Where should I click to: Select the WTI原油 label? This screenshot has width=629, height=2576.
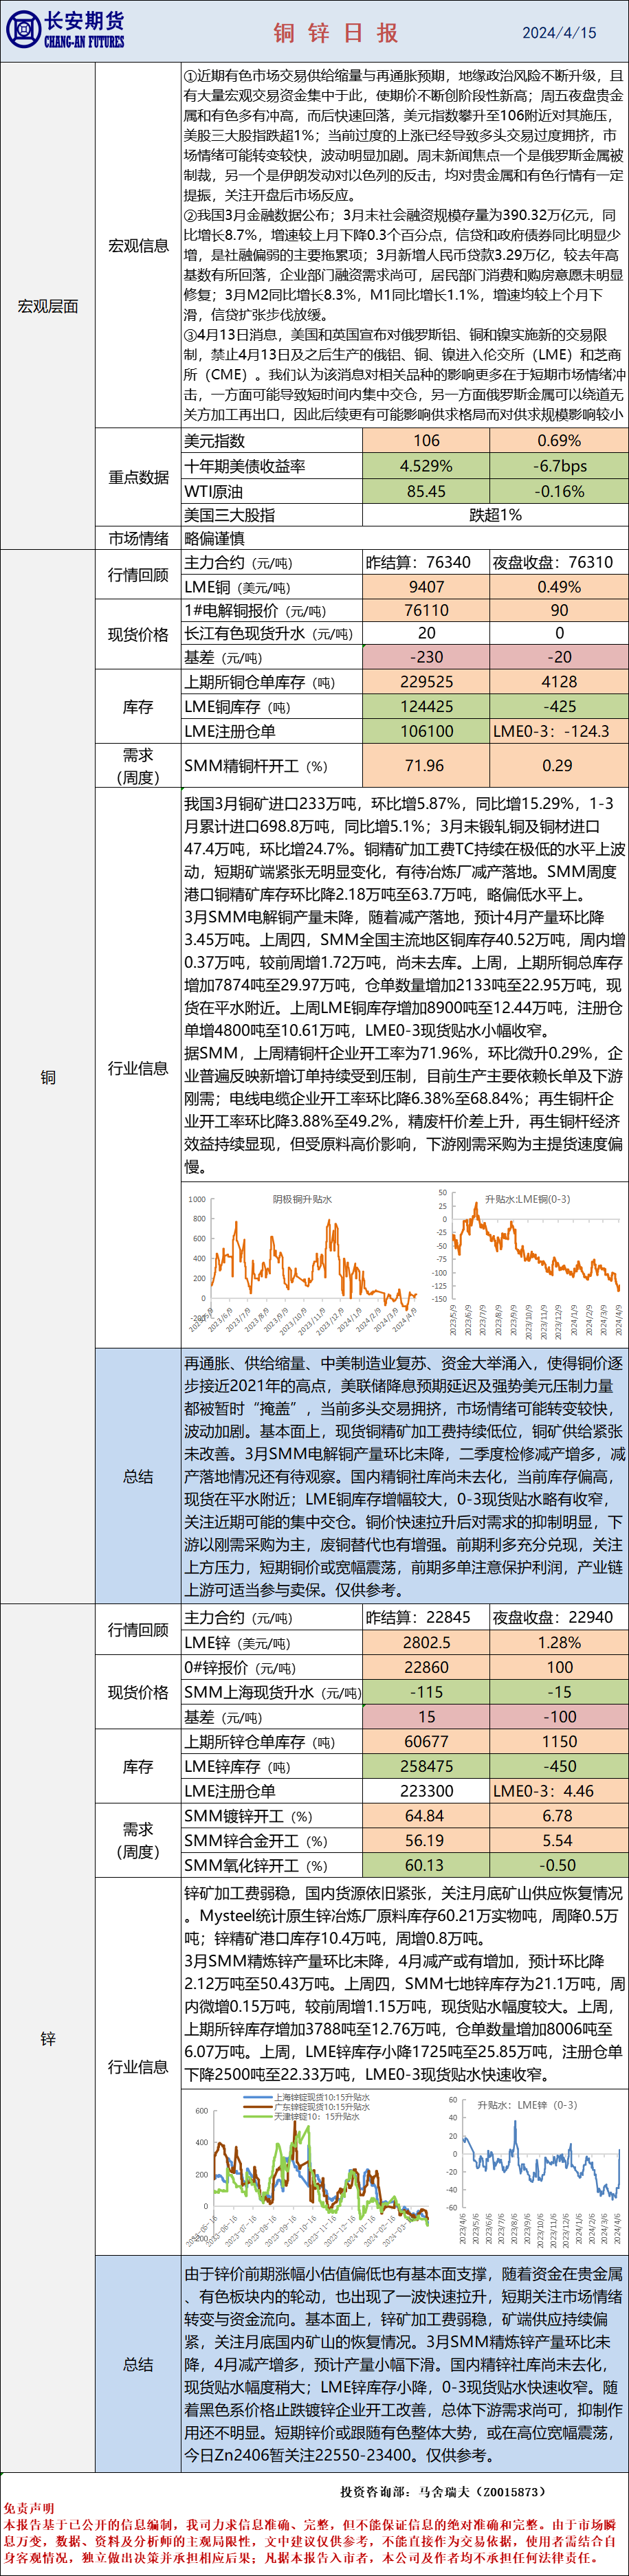[213, 491]
